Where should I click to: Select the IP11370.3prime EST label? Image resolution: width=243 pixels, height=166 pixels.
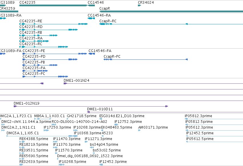[x=67, y=145]
